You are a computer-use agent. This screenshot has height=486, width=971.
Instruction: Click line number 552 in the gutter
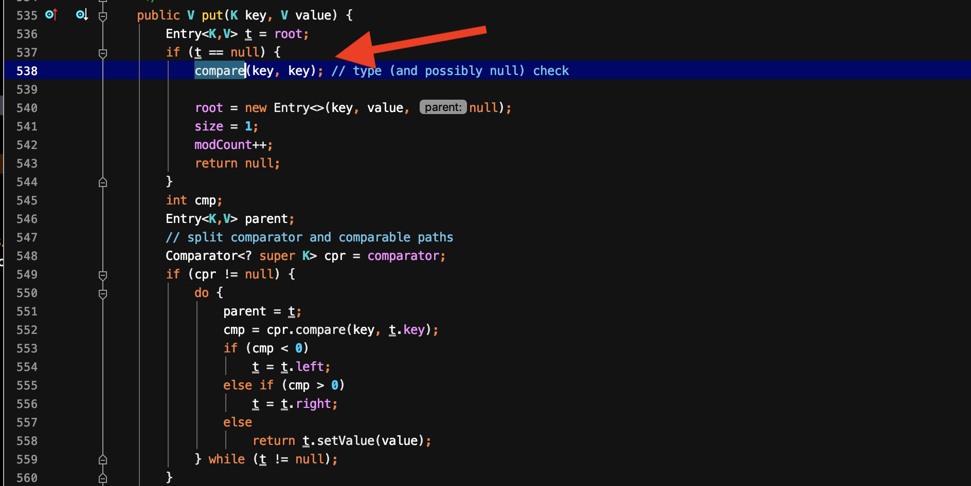tap(27, 330)
